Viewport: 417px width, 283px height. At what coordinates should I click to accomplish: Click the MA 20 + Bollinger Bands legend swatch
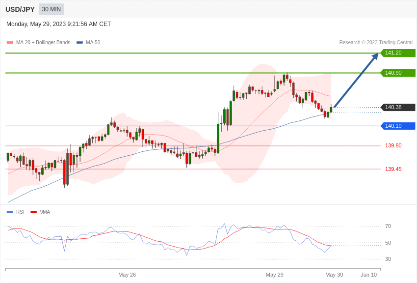(10, 43)
